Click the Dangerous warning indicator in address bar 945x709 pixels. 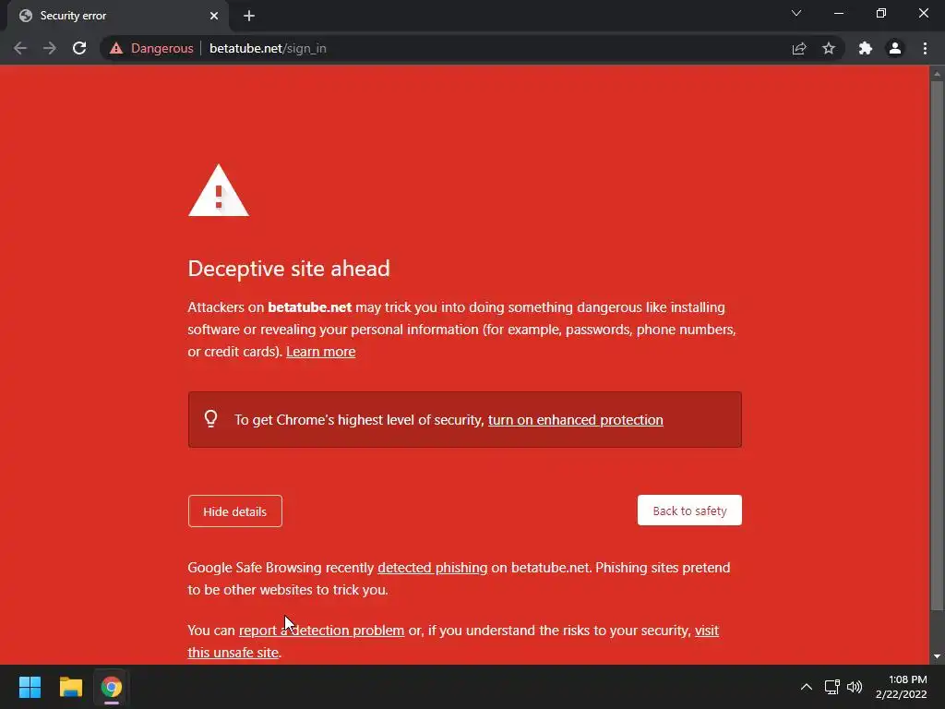point(151,48)
